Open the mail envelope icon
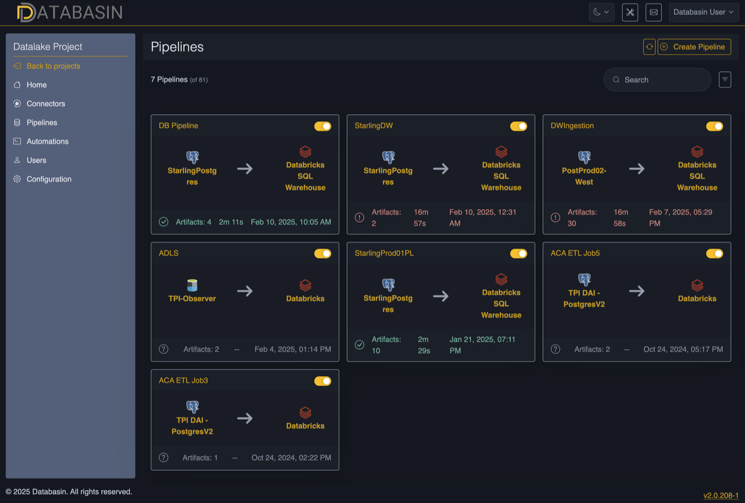 pyautogui.click(x=654, y=12)
